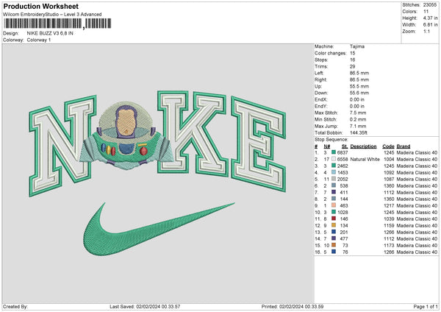
Task: Click the Color changes value 15
Action: [x=353, y=53]
